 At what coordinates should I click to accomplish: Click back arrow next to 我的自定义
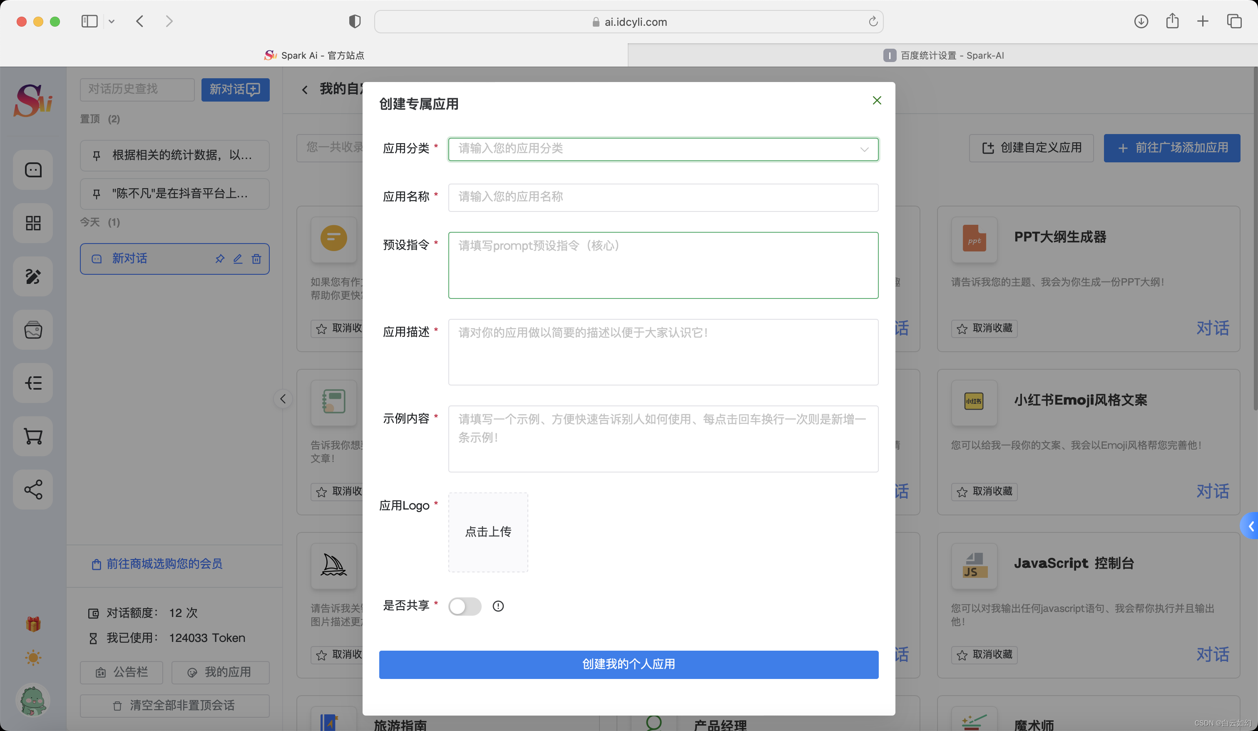point(305,90)
